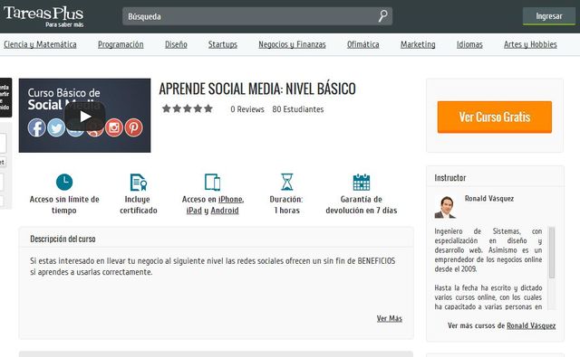
Task: Click the Duración: 1 horas label
Action: [x=286, y=204]
